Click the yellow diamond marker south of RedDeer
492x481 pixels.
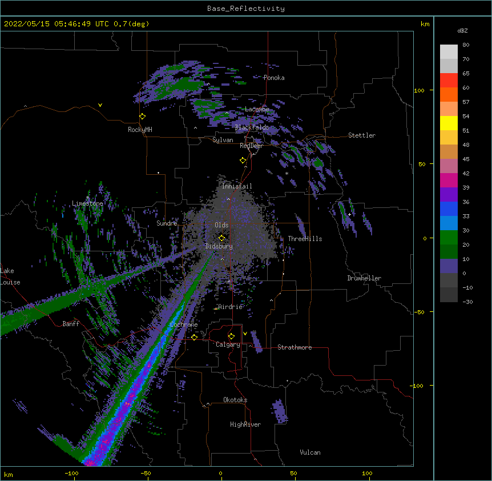click(243, 161)
